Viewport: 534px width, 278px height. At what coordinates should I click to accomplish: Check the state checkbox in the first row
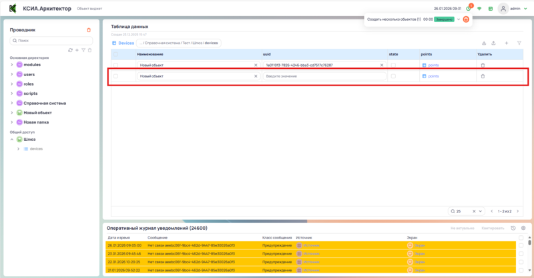[393, 65]
